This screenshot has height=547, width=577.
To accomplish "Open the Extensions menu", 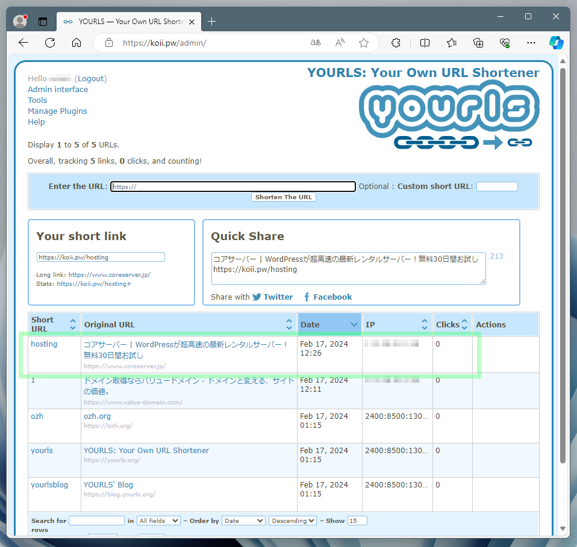I will [x=396, y=43].
